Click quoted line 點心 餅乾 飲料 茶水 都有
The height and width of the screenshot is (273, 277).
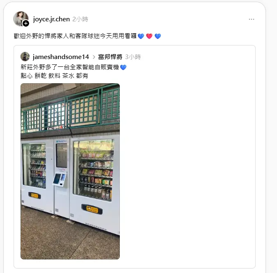[x=54, y=76]
